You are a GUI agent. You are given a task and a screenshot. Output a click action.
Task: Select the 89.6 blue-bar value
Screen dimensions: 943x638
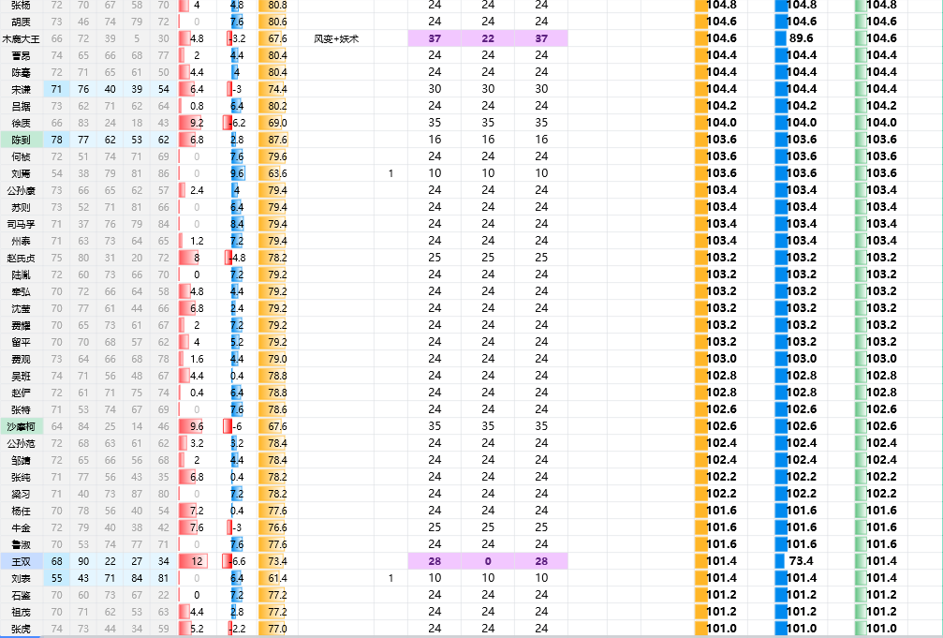click(801, 38)
